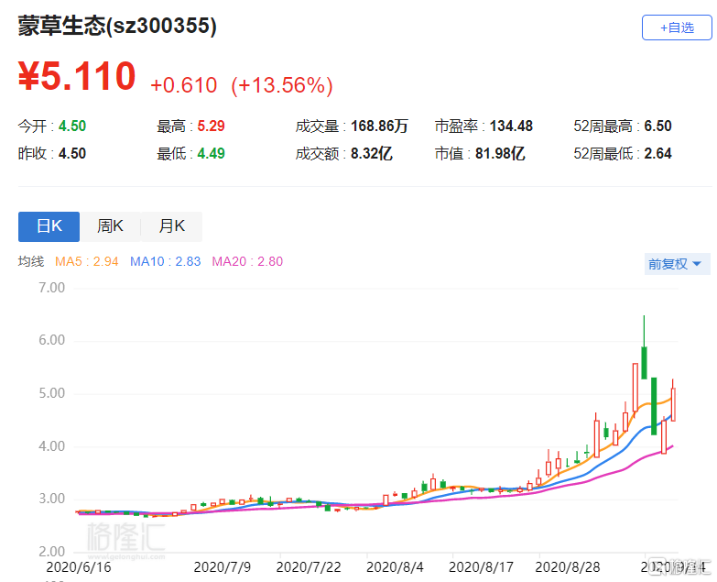Select the 日K daily chart tab
Viewport: 717px width, 582px height.
tap(49, 226)
